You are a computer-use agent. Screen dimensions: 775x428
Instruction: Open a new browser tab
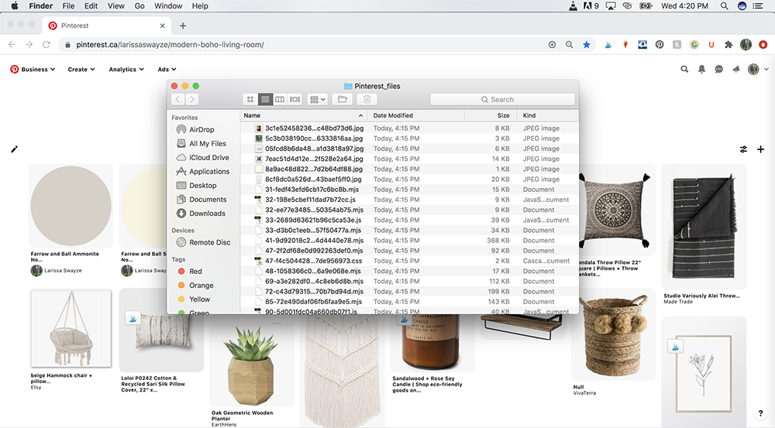point(183,26)
